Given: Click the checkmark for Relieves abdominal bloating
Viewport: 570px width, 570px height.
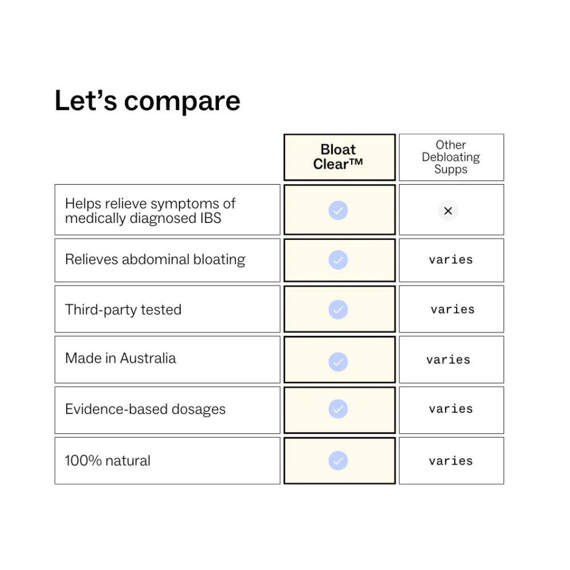Looking at the screenshot, I should click(x=338, y=260).
